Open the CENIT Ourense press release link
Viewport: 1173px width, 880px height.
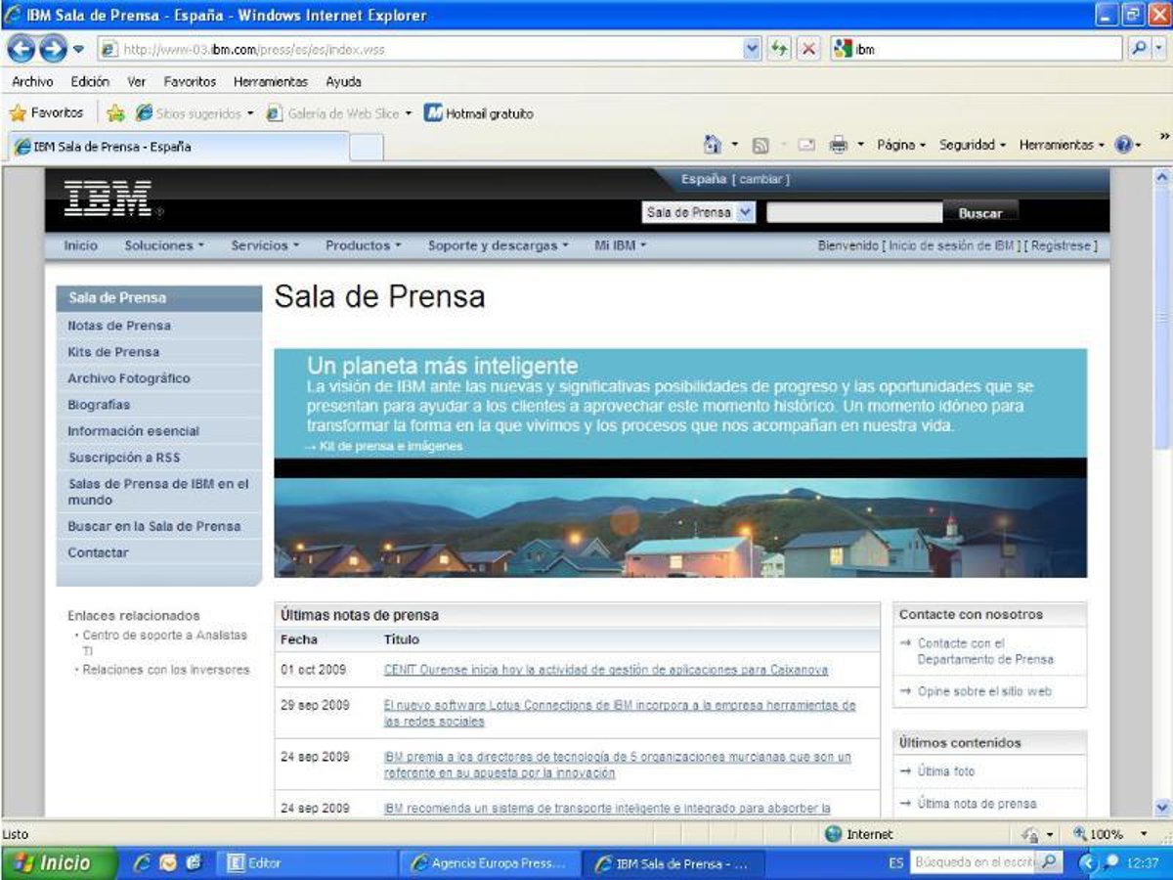(605, 670)
